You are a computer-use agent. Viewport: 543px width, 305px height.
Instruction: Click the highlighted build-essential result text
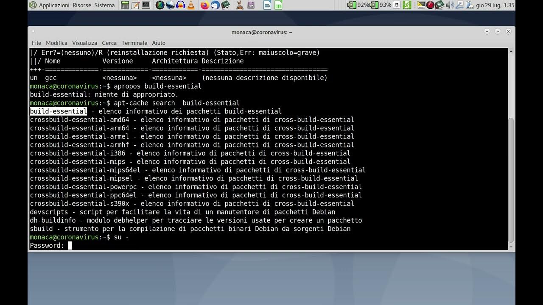(x=59, y=111)
